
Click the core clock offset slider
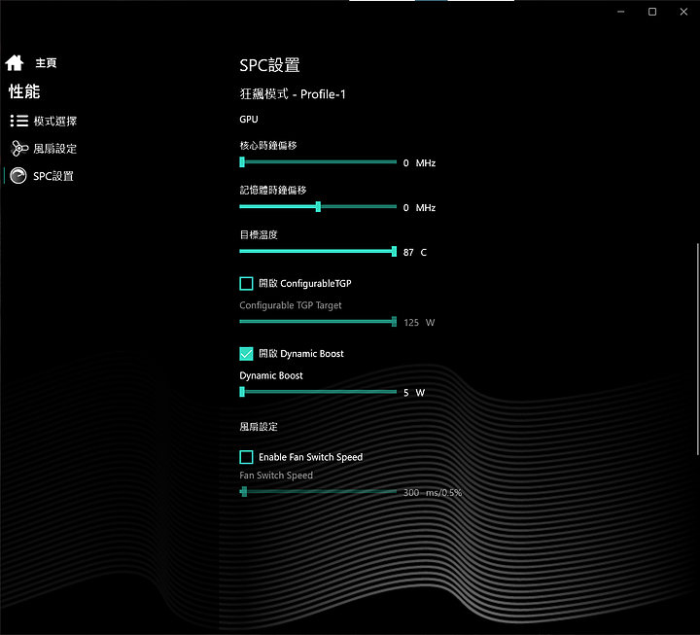click(x=318, y=161)
